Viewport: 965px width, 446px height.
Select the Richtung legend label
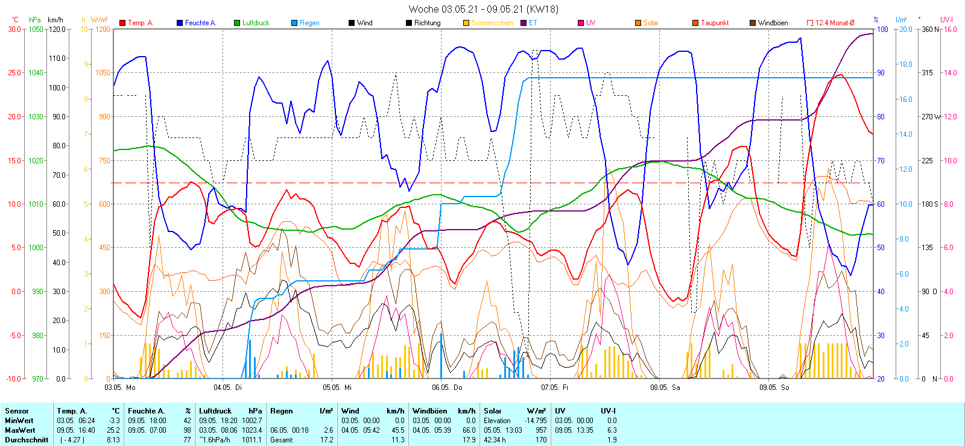coord(427,23)
